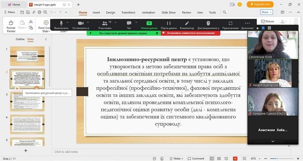Viewport: 303px width, 161px height.
Task: Open the Animation ribbon tab
Action: click(x=148, y=13)
